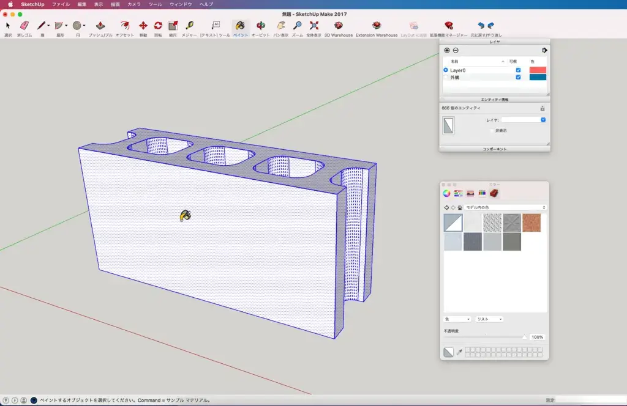This screenshot has height=406, width=627.
Task: Switch to the color wheel picker
Action: (446, 193)
